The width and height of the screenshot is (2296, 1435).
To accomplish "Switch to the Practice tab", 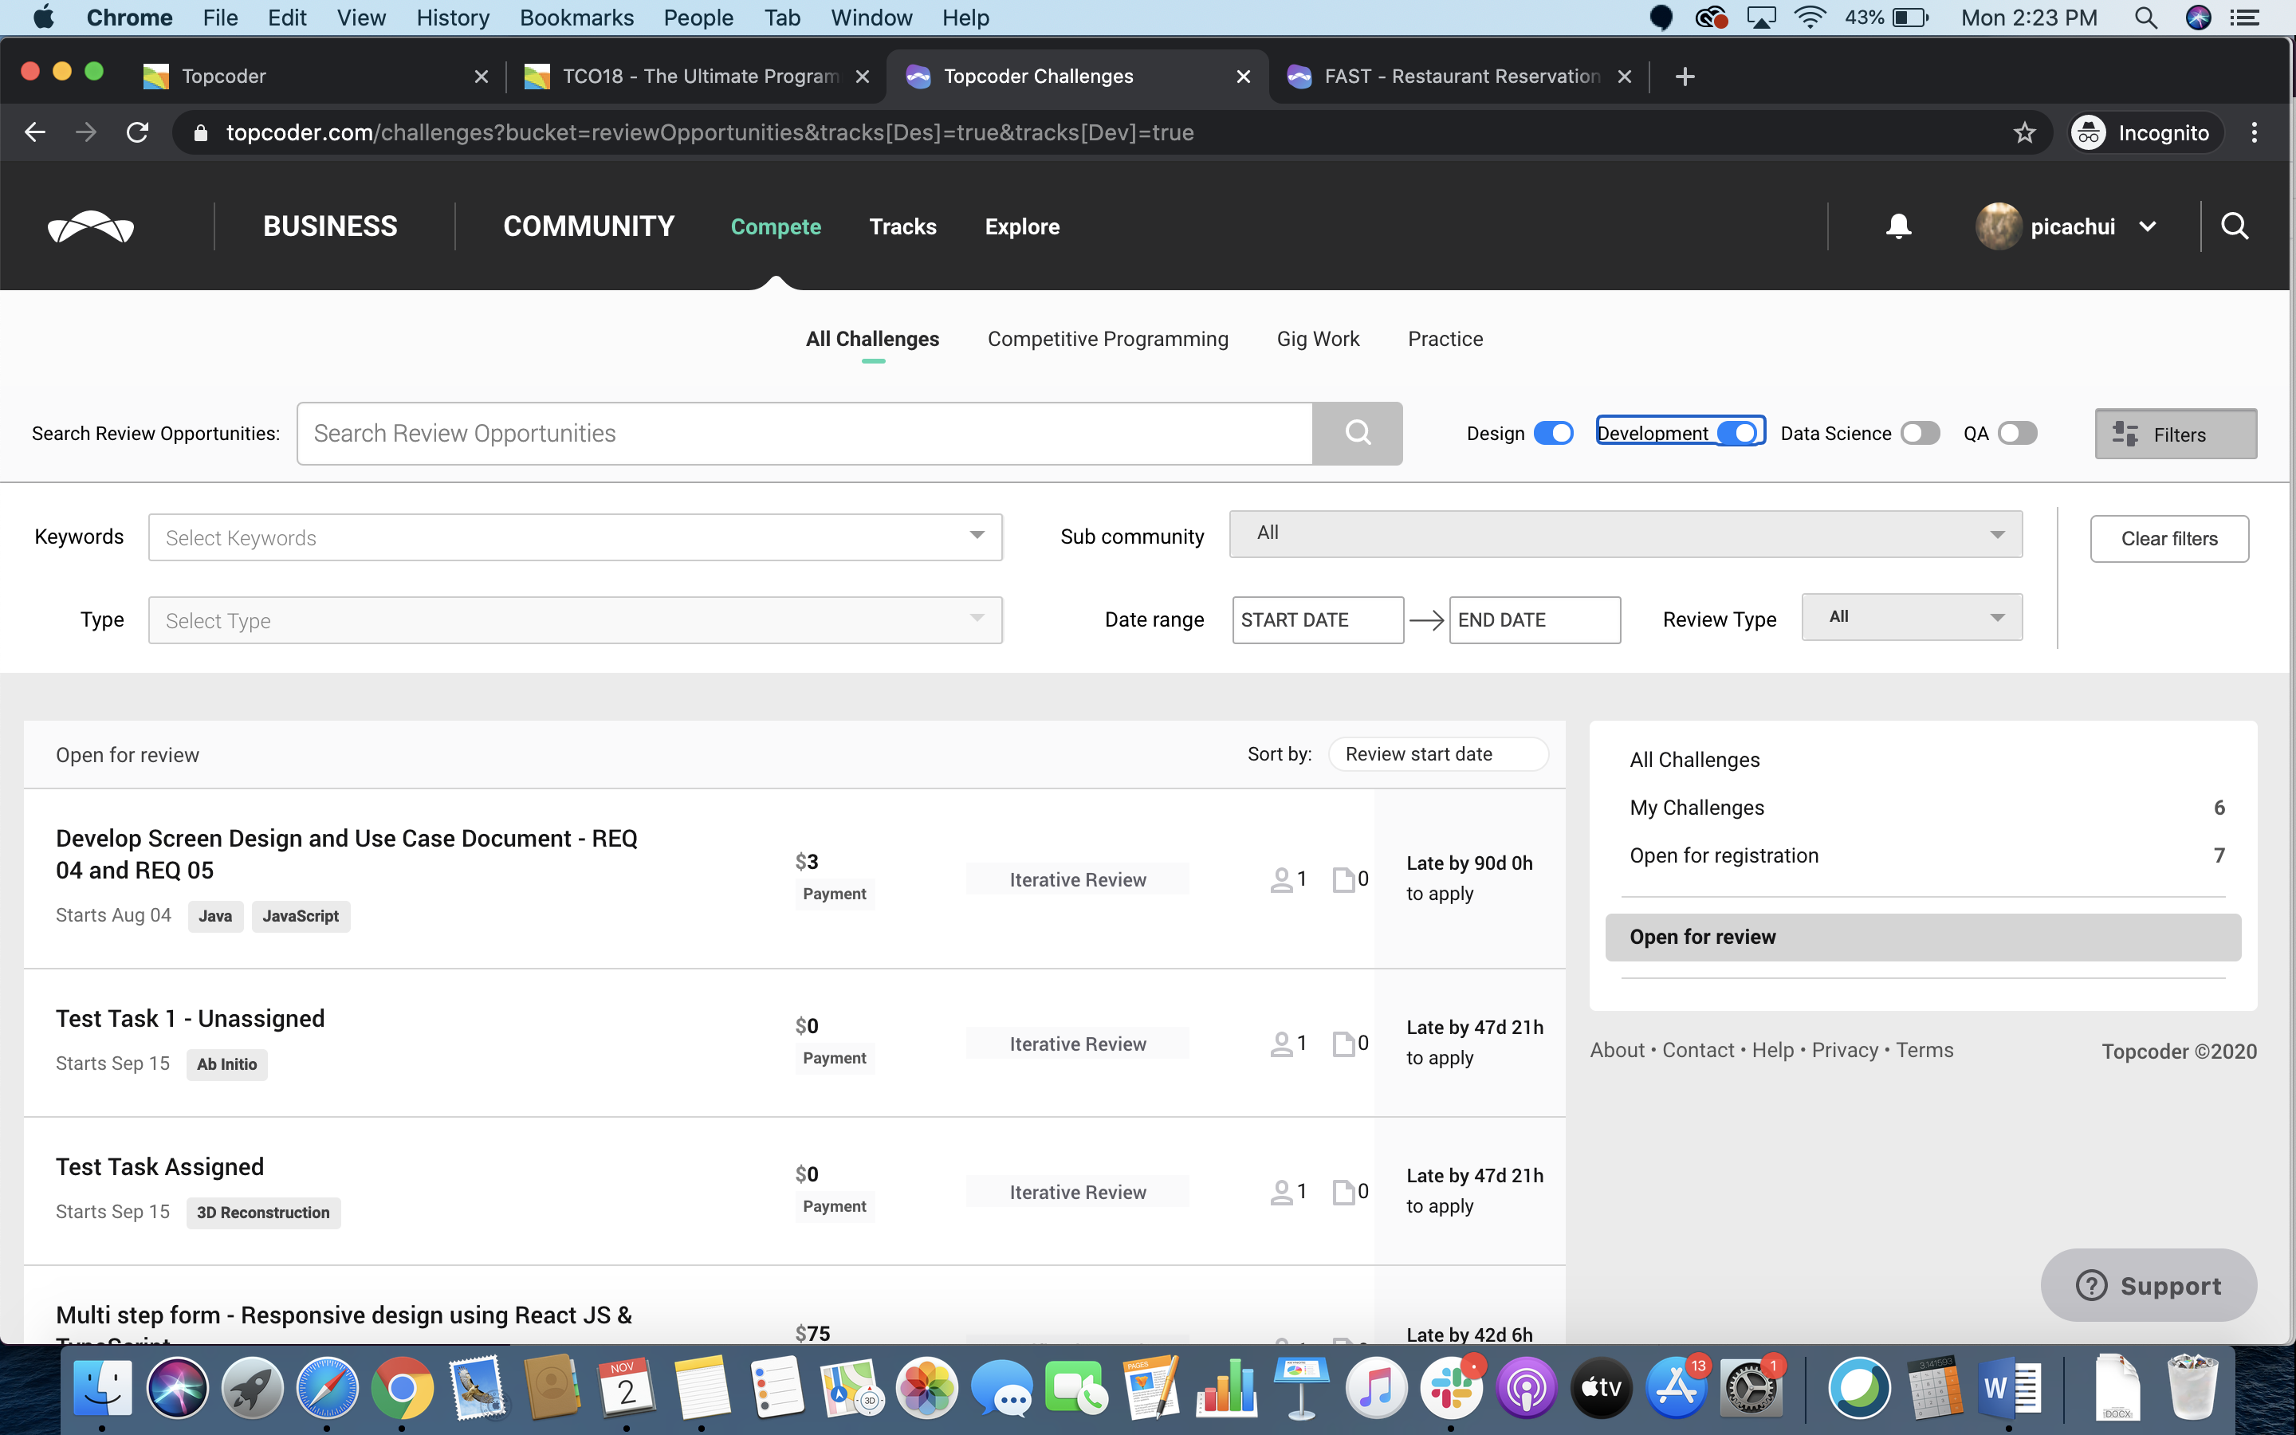I will [x=1445, y=339].
